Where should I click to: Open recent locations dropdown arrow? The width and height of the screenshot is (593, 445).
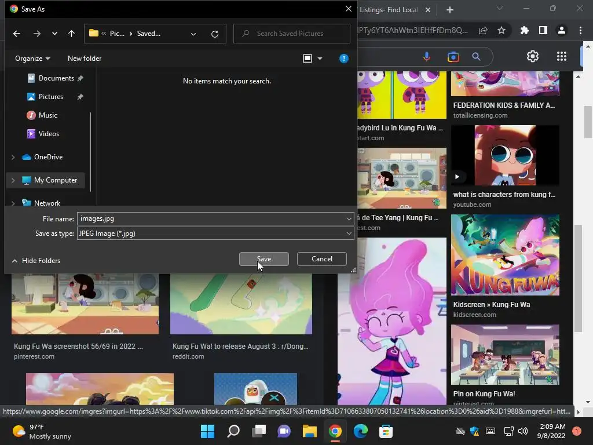(x=54, y=34)
